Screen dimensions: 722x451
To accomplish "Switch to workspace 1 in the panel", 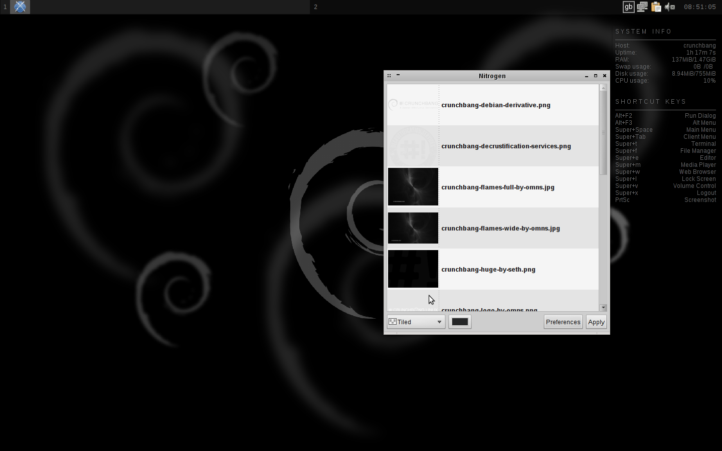I will click(x=5, y=7).
